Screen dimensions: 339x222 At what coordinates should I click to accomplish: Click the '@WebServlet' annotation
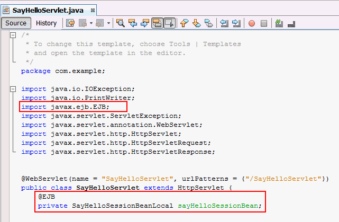(44, 179)
